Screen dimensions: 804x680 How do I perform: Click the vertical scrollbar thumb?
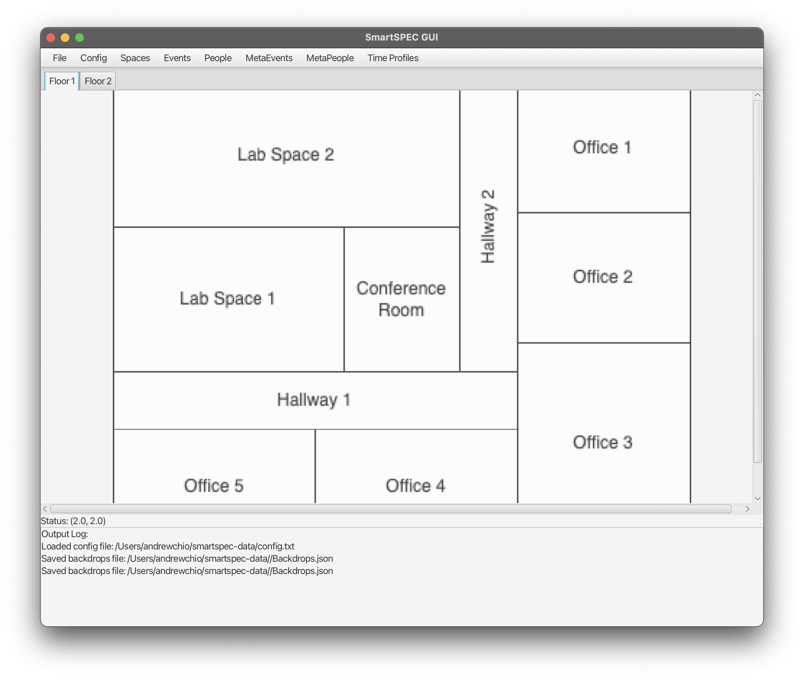coord(757,281)
